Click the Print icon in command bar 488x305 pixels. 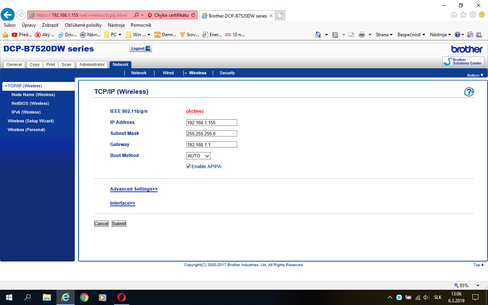coord(362,35)
